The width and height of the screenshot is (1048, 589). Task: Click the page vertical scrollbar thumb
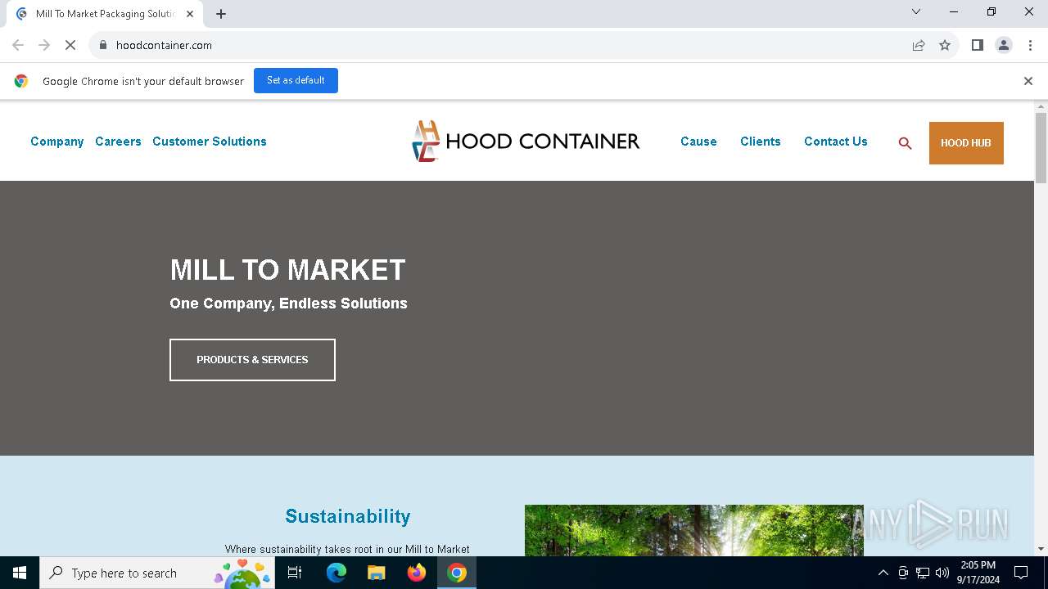[1041, 148]
